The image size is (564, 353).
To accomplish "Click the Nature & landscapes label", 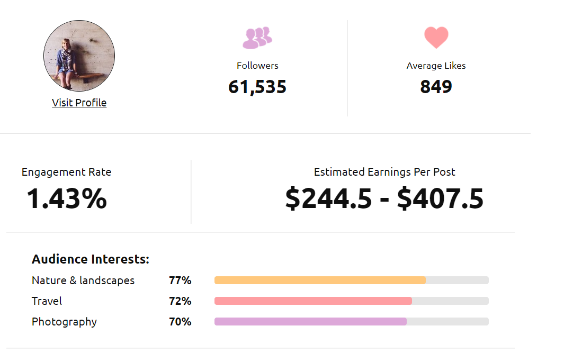I will pyautogui.click(x=83, y=280).
